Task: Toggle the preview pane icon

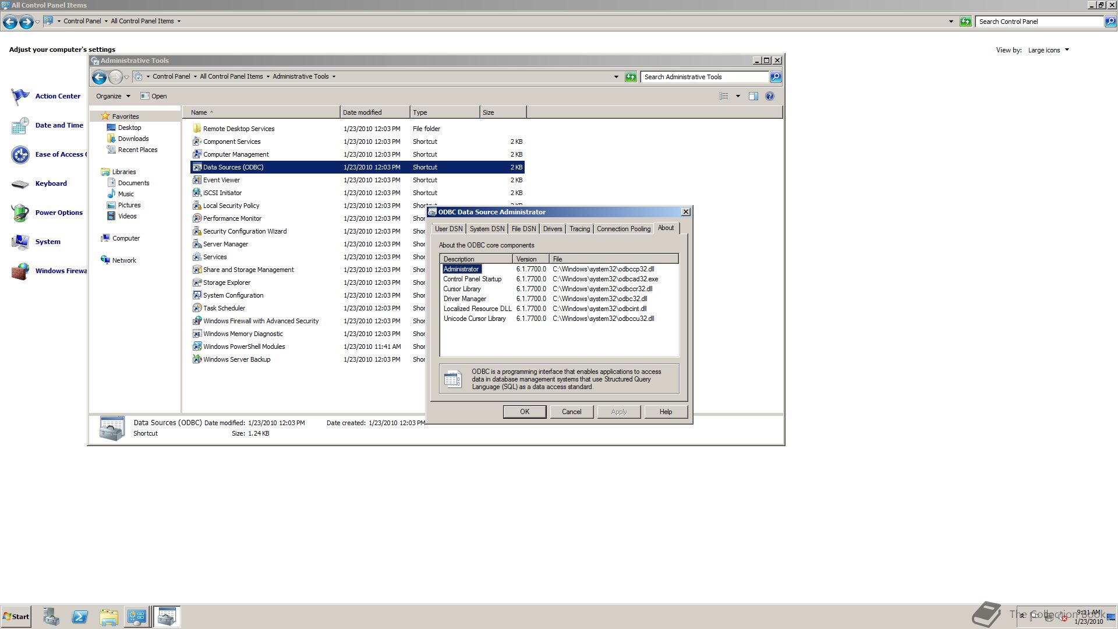Action: tap(753, 96)
